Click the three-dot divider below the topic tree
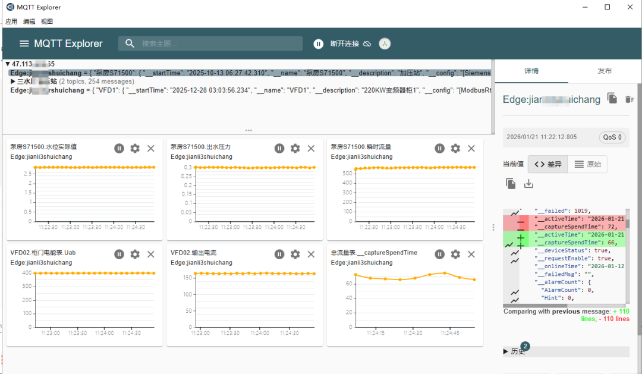The height and width of the screenshot is (374, 642). 248,131
